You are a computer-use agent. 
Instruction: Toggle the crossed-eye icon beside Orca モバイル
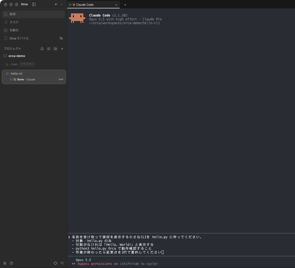tap(61, 38)
